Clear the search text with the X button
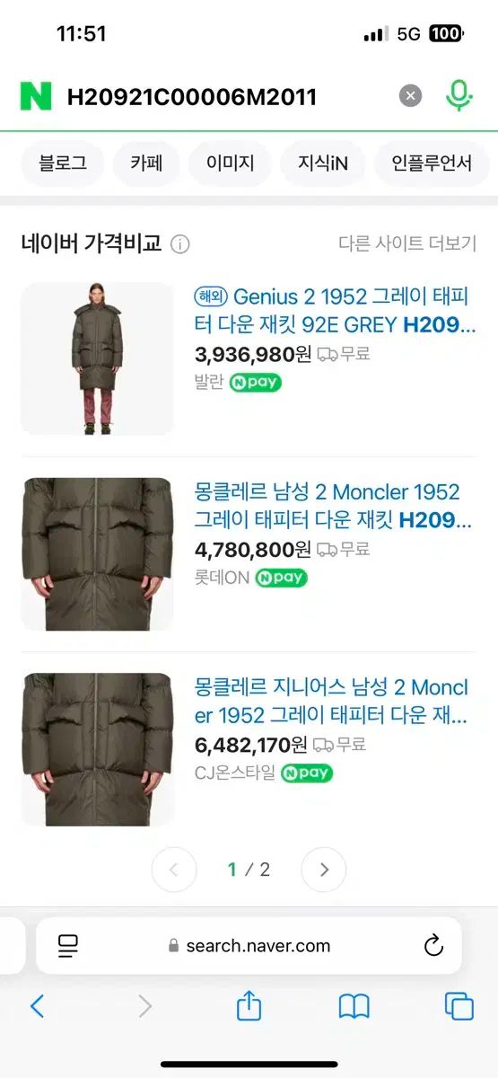Screen dimensions: 498x1078 point(410,96)
